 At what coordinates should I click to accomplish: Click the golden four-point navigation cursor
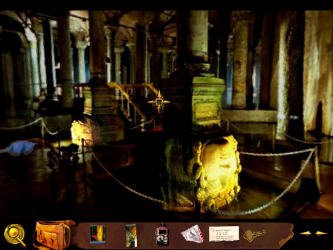click(159, 102)
